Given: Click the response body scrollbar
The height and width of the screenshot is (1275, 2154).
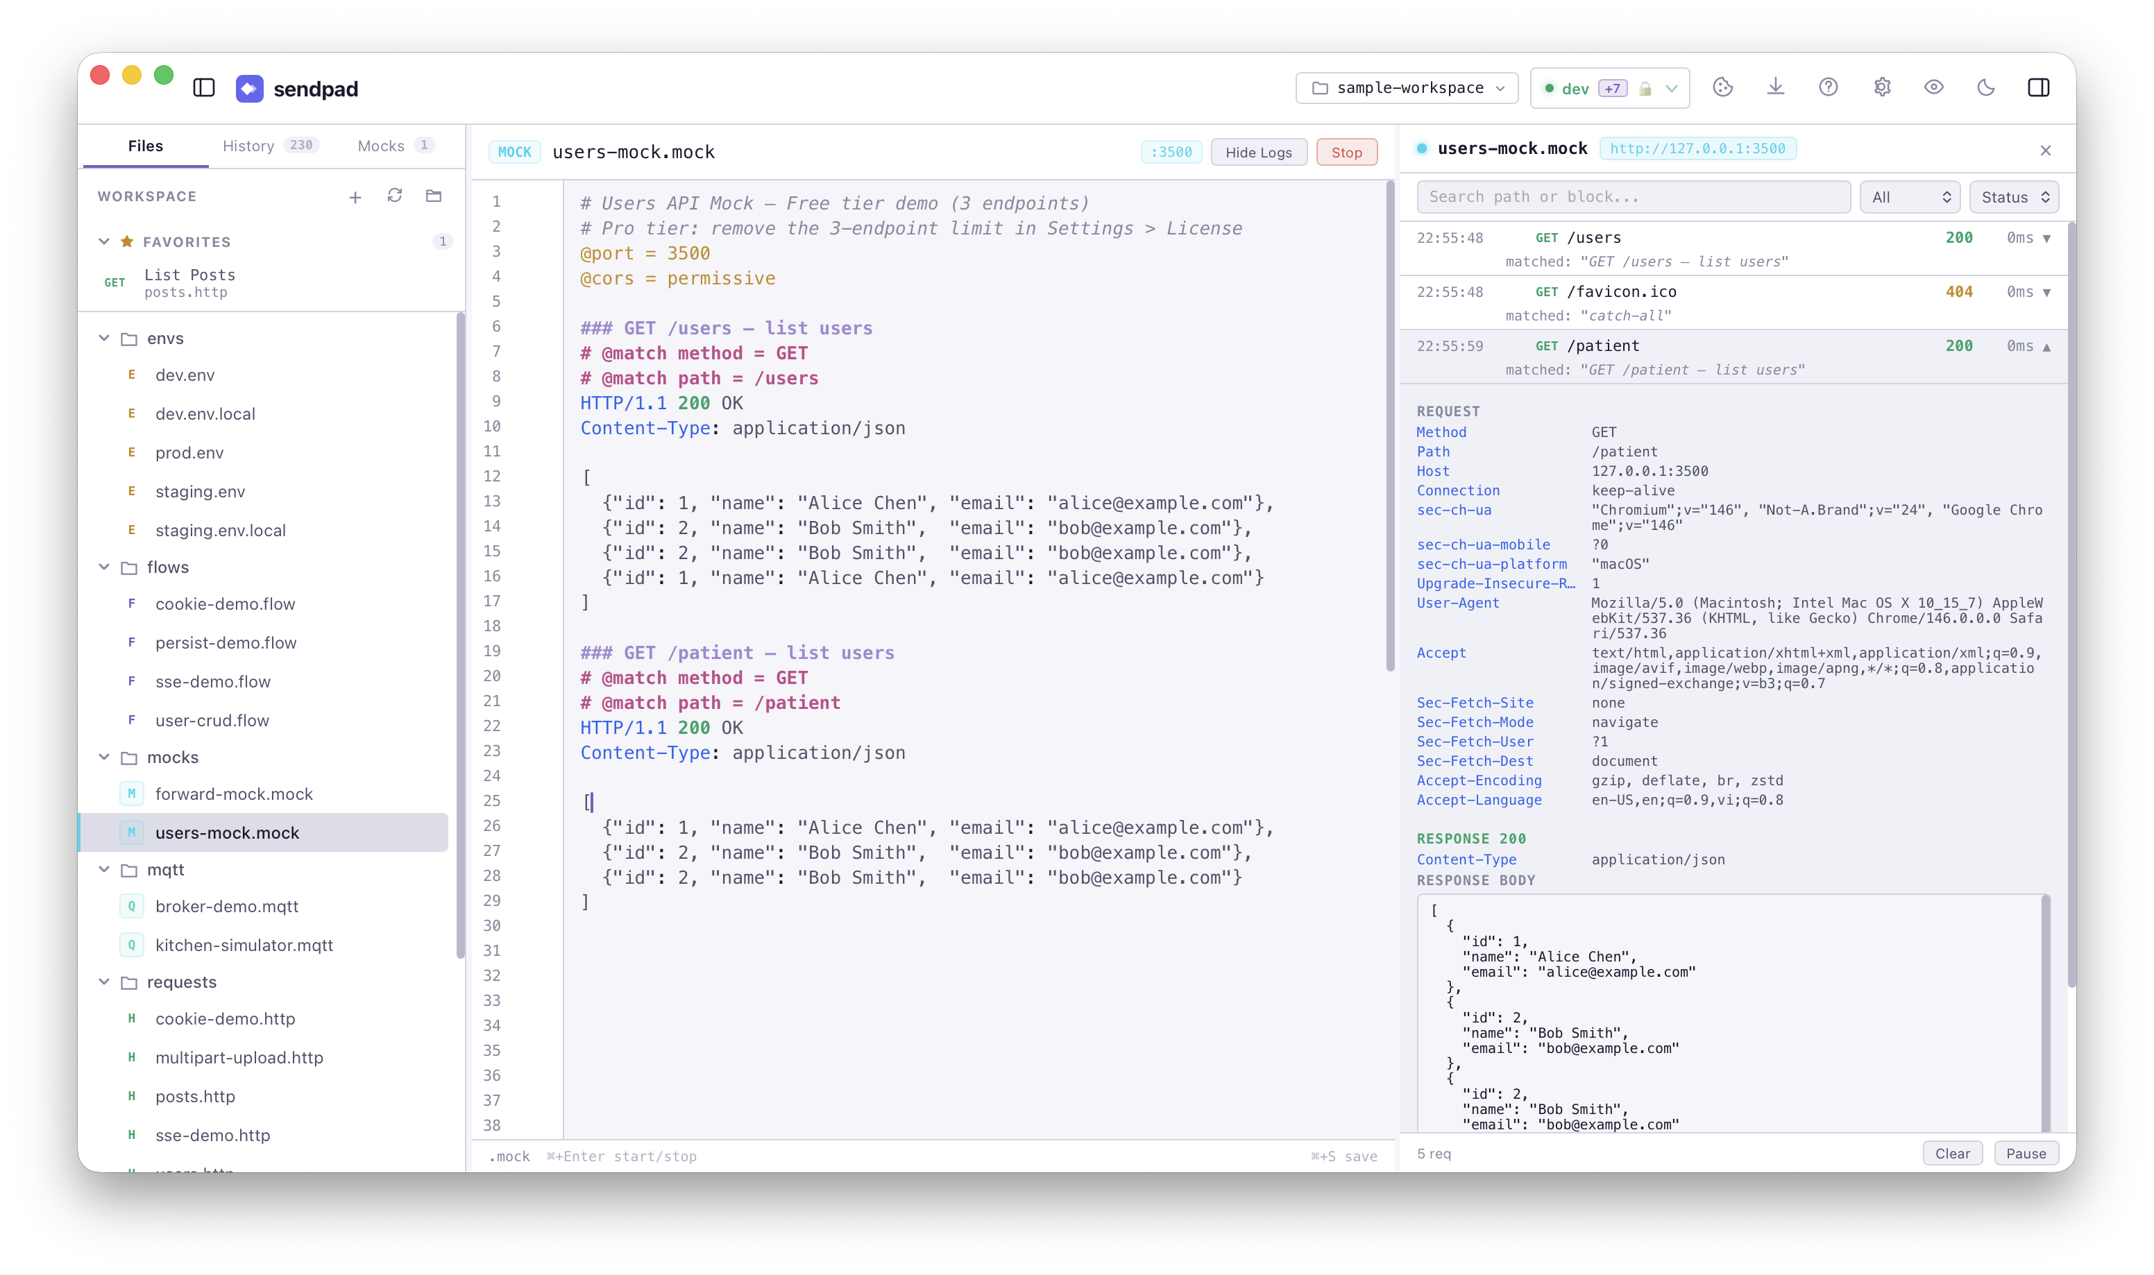Looking at the screenshot, I should [2045, 1013].
